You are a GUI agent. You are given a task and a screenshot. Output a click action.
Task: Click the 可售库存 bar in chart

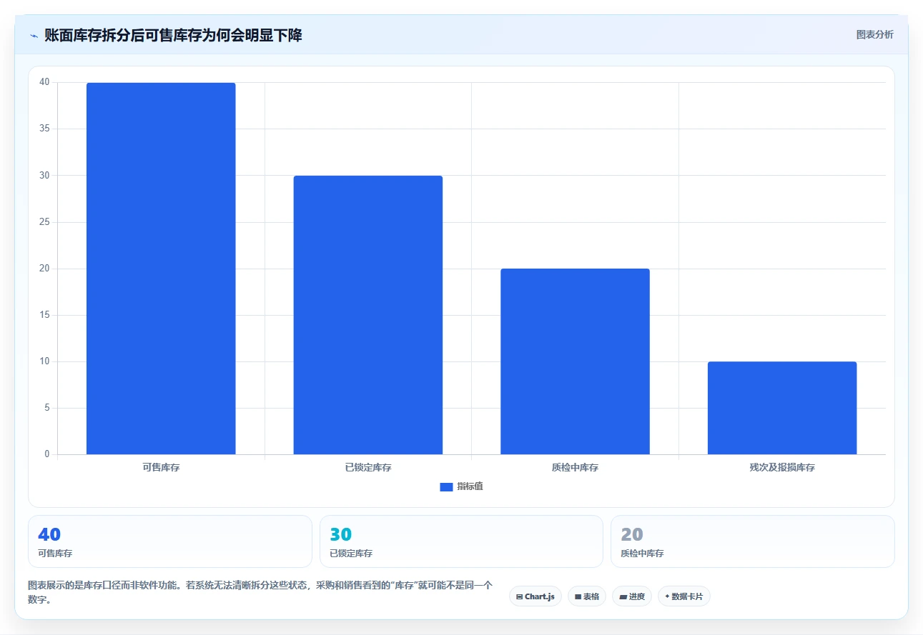point(161,269)
